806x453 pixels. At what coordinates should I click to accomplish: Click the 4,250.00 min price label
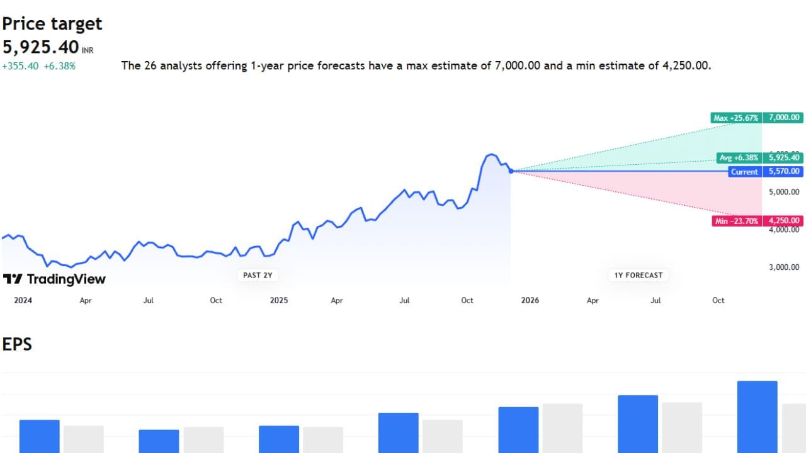click(783, 221)
